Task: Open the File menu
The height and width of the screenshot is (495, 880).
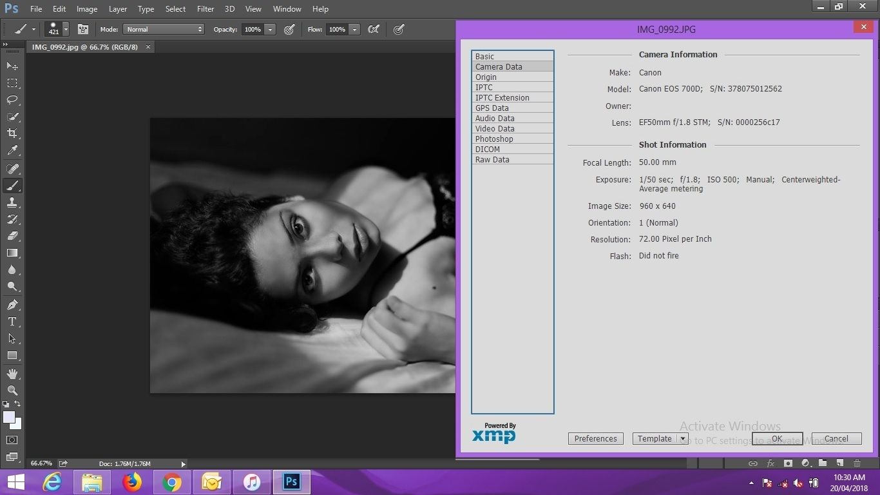Action: pyautogui.click(x=36, y=9)
